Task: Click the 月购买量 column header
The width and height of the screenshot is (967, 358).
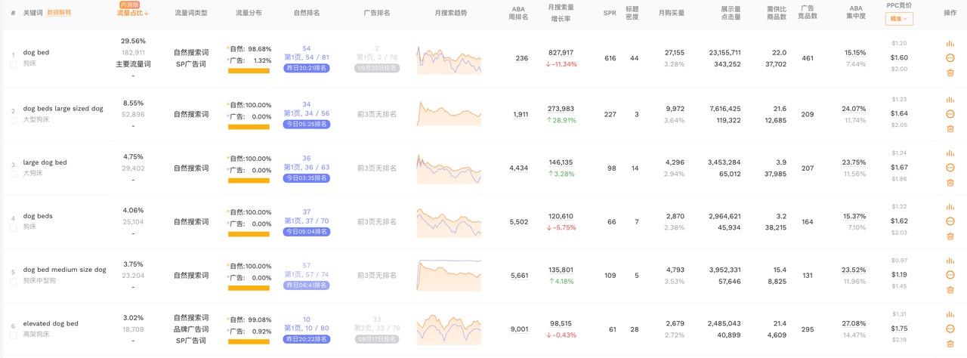Action: click(672, 13)
